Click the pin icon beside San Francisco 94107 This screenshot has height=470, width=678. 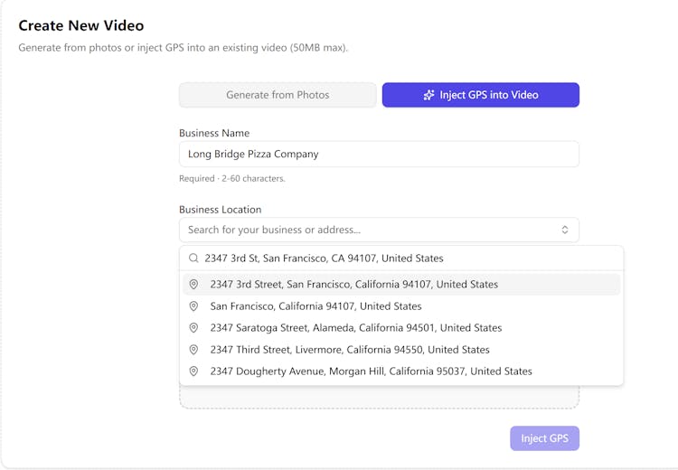[193, 306]
